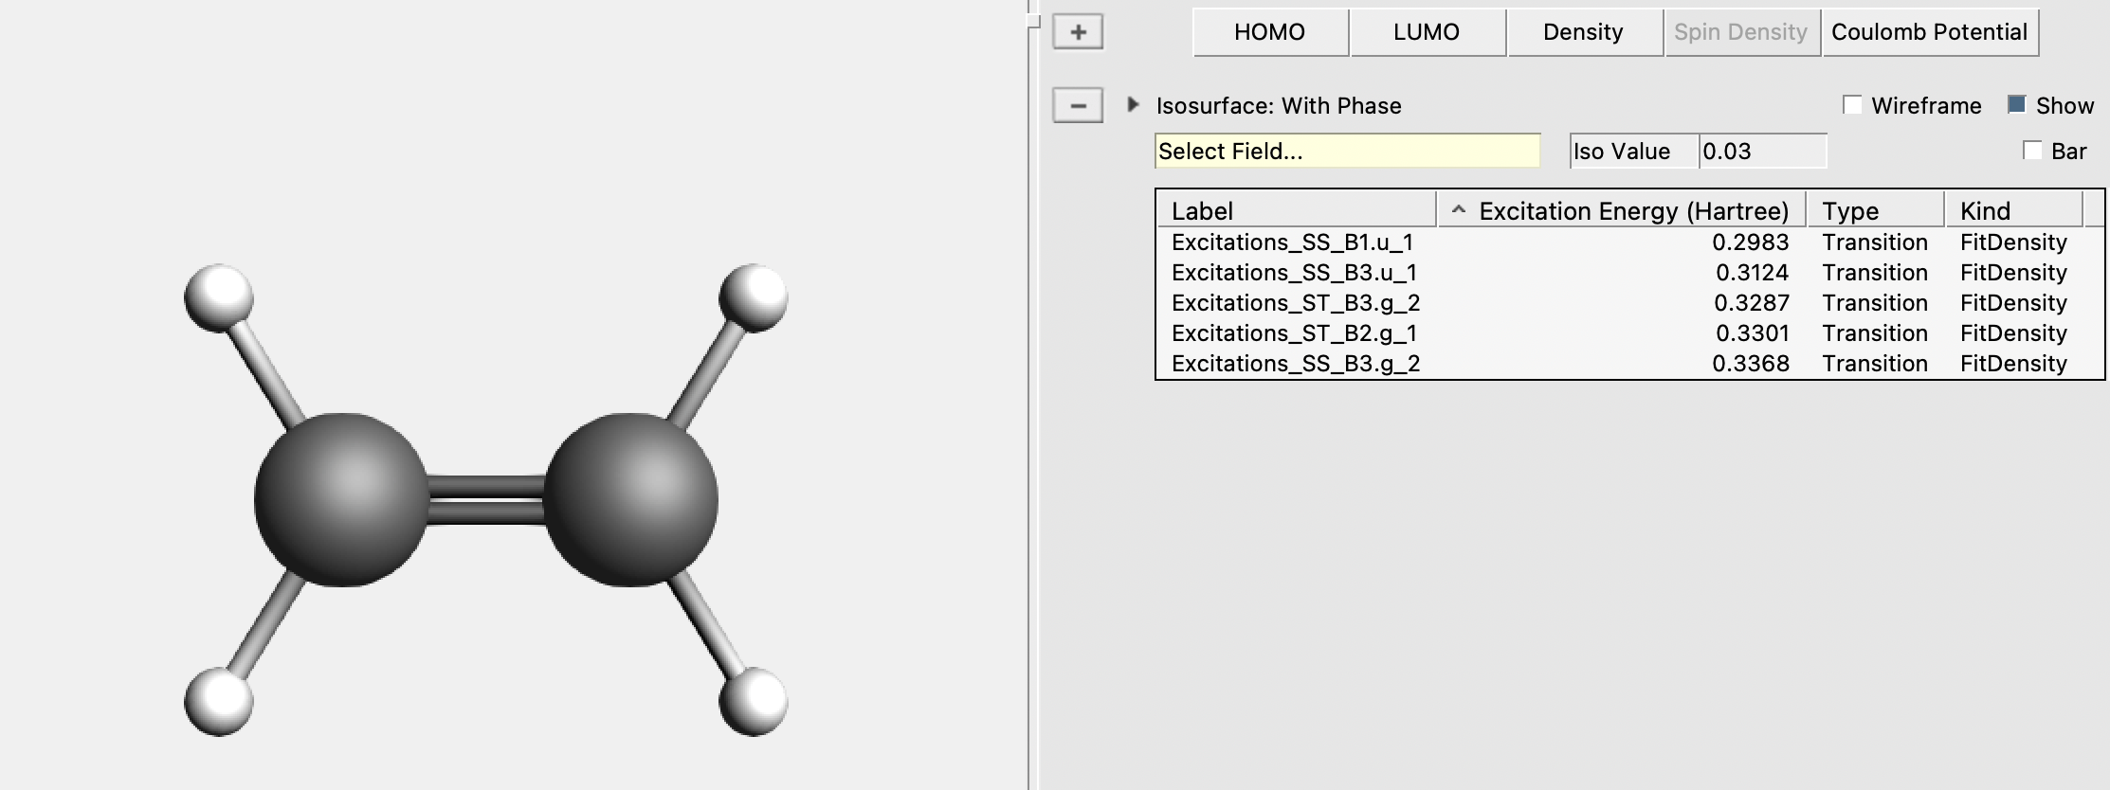Click the Coulomb Potential button

click(1929, 32)
